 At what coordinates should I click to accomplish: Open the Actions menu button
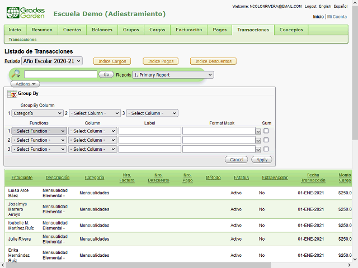point(25,84)
